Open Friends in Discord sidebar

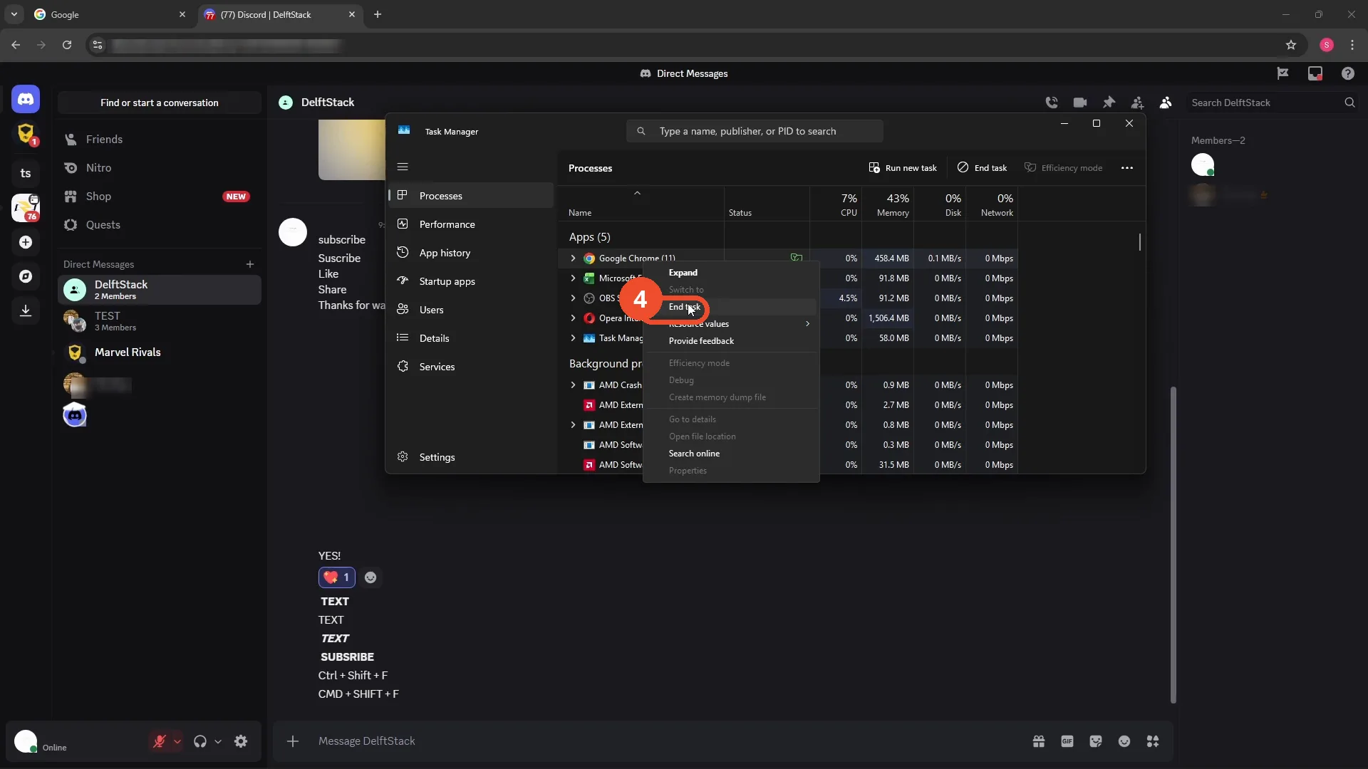[x=160, y=140]
